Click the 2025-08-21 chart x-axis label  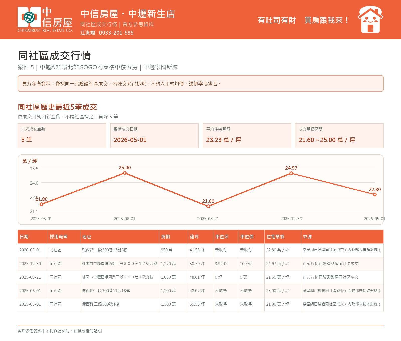[x=208, y=219]
